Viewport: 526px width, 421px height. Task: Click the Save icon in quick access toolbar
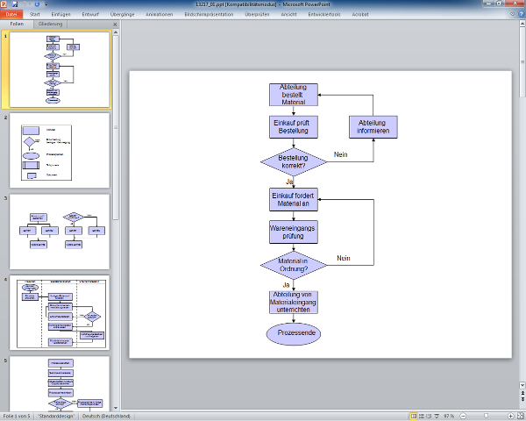[15, 4]
